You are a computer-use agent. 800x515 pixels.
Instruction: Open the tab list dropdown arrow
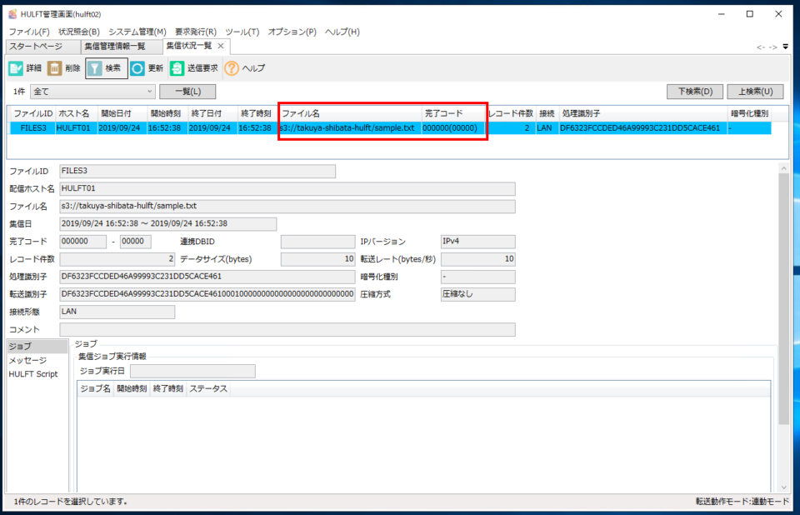786,47
